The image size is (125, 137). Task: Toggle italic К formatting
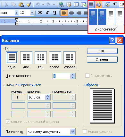coord(47,13)
